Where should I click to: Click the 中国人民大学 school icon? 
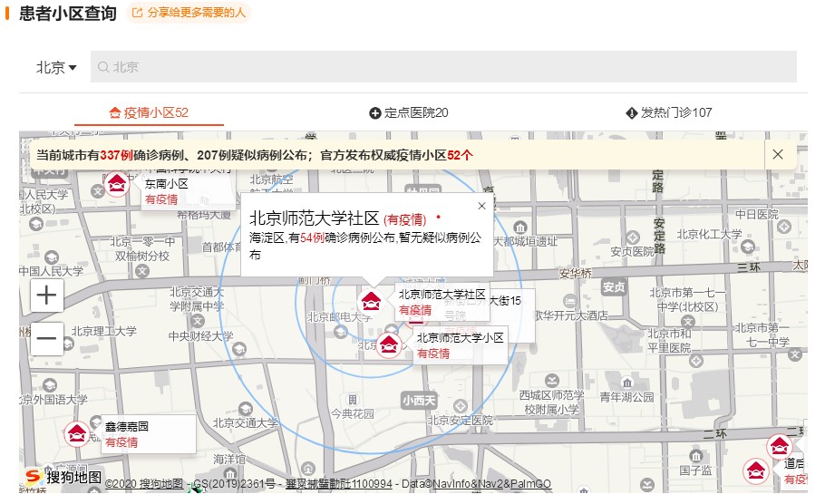tap(52, 257)
